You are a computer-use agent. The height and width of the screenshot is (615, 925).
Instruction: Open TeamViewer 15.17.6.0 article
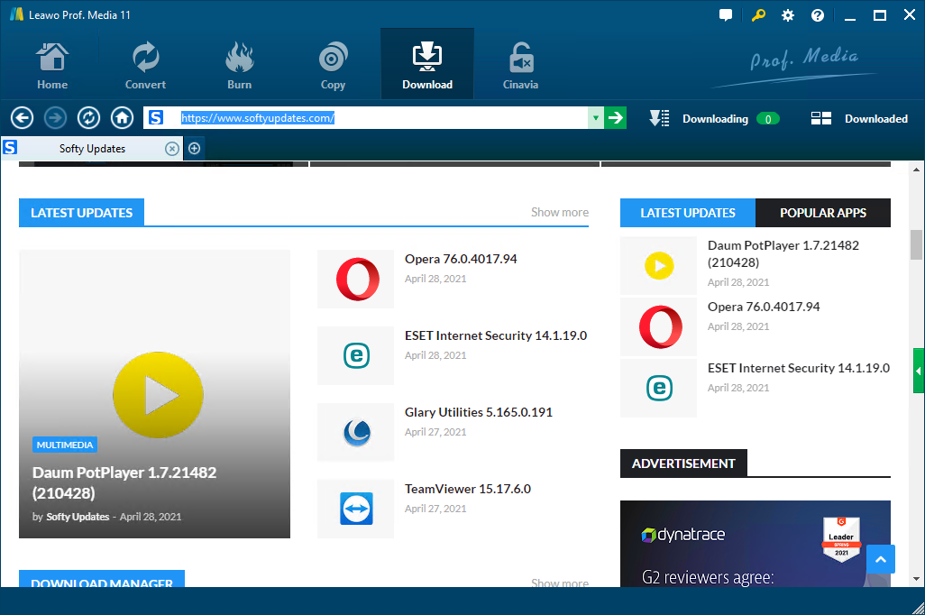pyautogui.click(x=468, y=489)
